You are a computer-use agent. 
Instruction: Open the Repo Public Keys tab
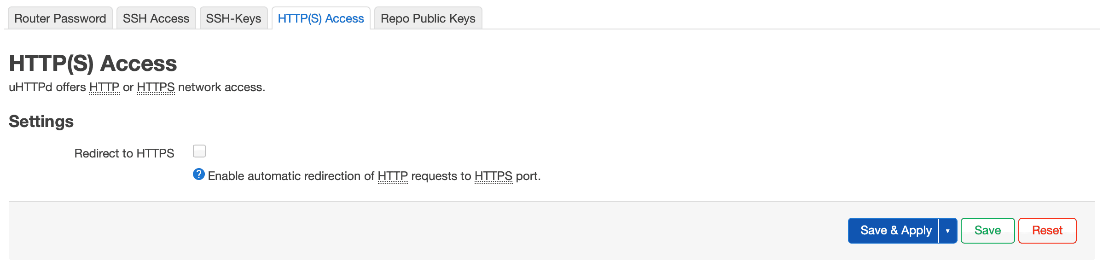tap(428, 18)
